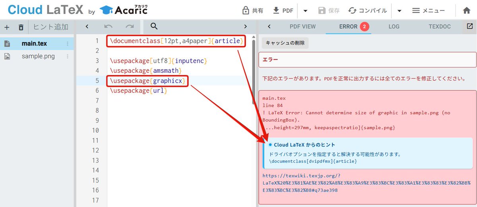Screen dimensions: 477x207
Task: Click the sample.png image file icon
Action: tap(7, 56)
